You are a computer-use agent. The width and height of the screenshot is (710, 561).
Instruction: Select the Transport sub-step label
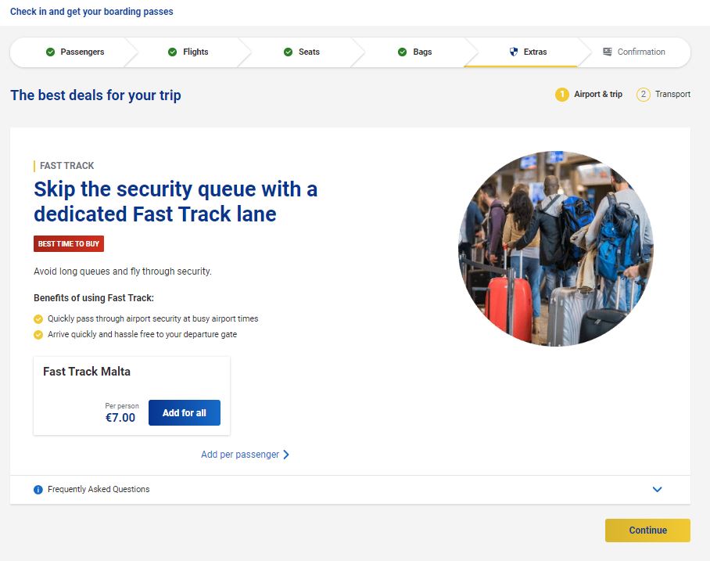[672, 95]
